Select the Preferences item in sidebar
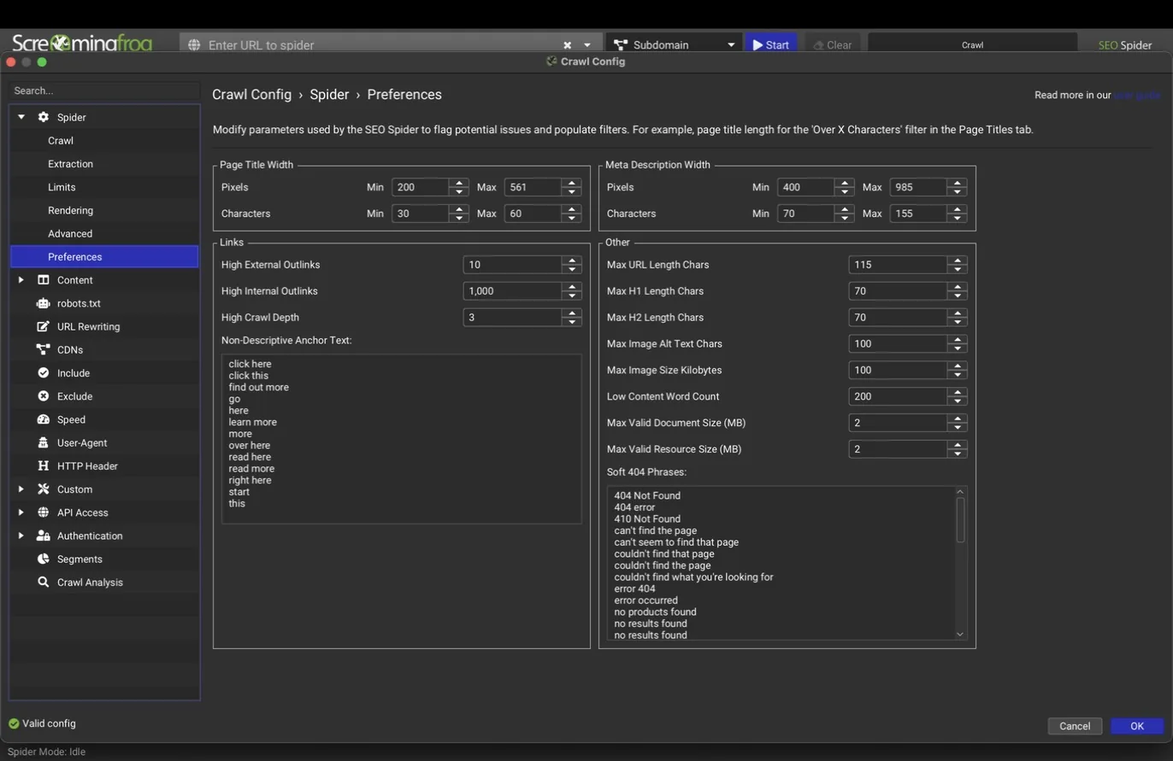Image resolution: width=1173 pixels, height=761 pixels. tap(104, 257)
